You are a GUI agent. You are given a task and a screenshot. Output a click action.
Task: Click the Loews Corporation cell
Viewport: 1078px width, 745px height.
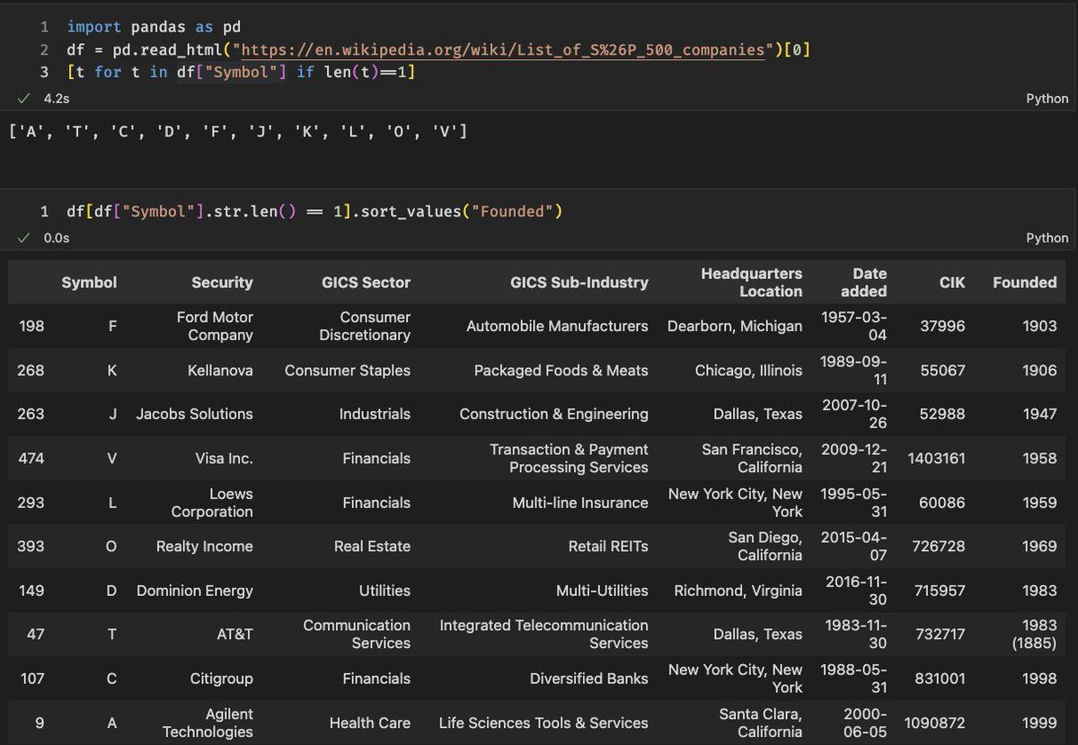click(212, 503)
